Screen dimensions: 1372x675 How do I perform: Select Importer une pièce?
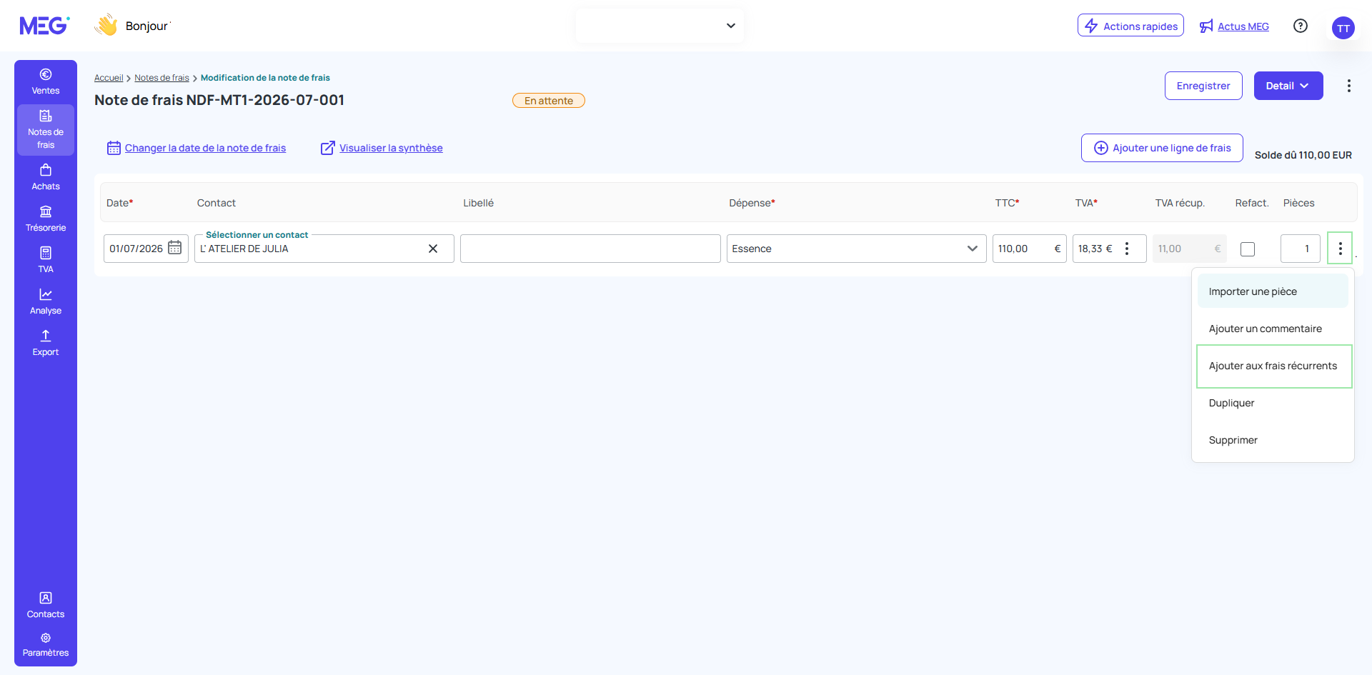pos(1273,291)
